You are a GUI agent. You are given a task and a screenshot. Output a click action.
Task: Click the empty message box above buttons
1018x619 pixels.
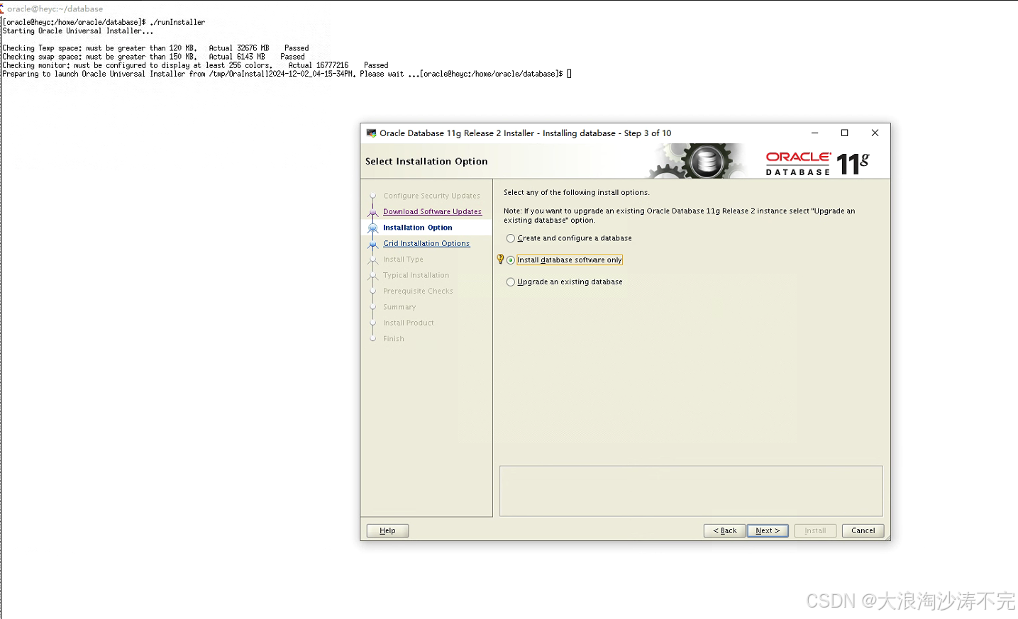tap(691, 491)
